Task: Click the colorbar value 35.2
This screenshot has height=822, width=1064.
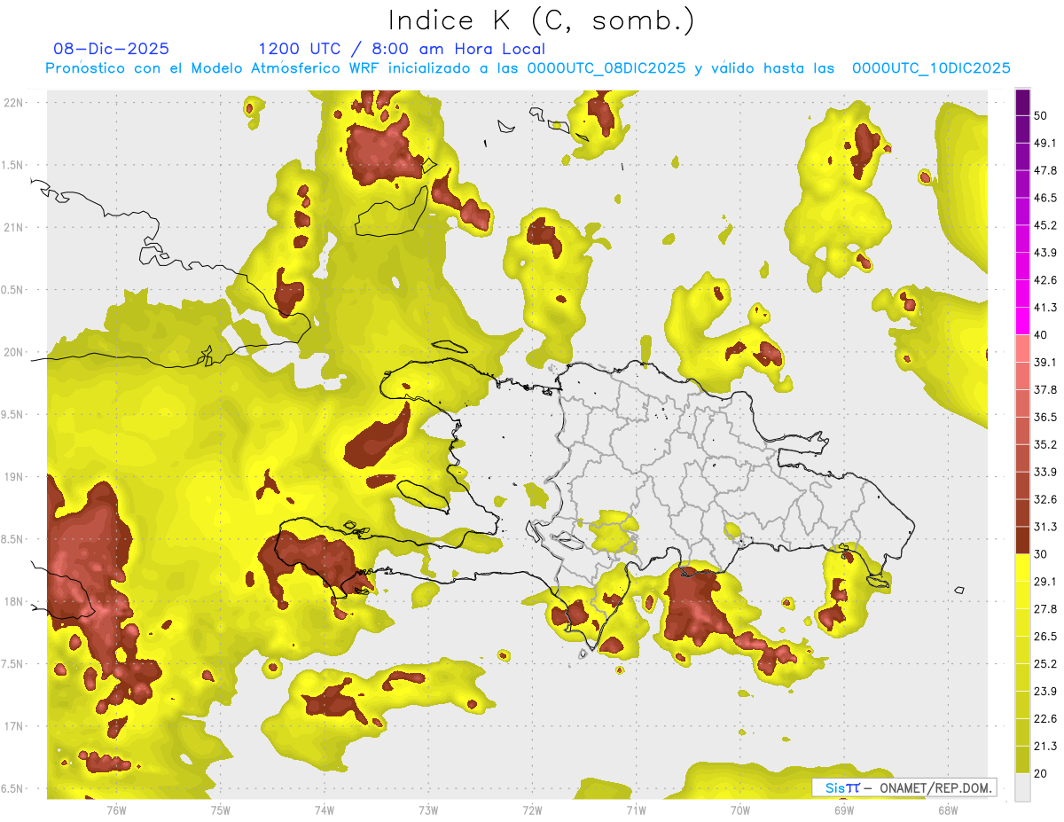Action: 1045,444
